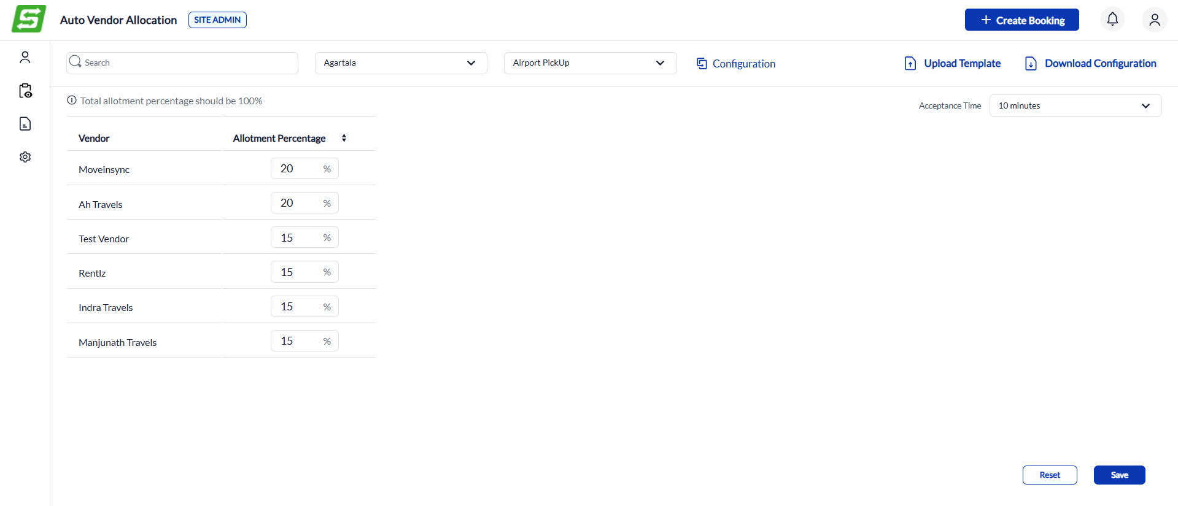The image size is (1178, 506).
Task: Select the Ah Travels vendor name
Action: pyautogui.click(x=101, y=204)
